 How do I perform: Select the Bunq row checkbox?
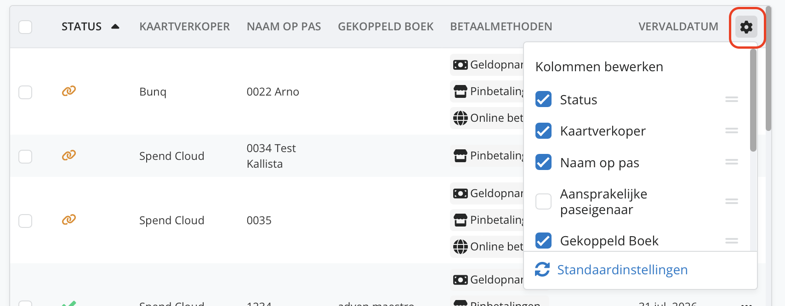coord(25,92)
